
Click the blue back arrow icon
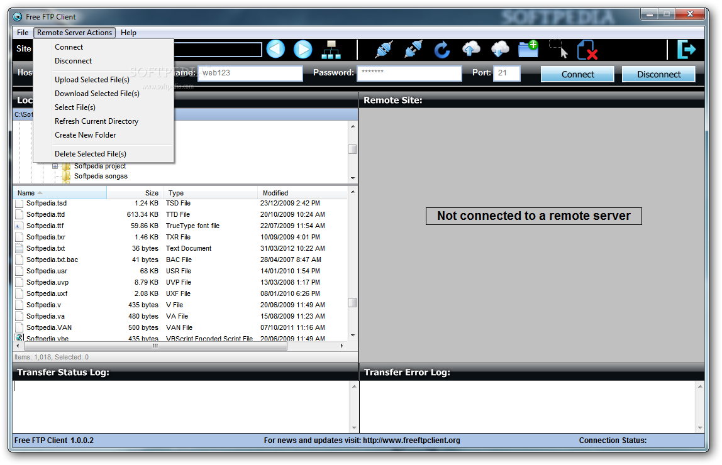[x=276, y=49]
